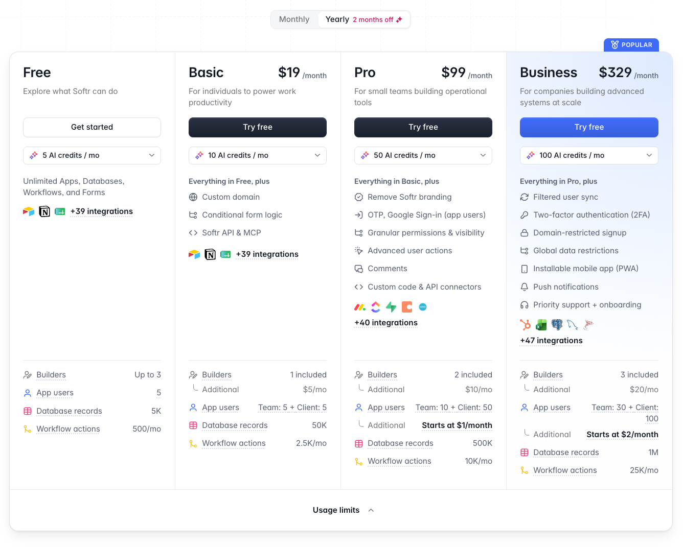Screen dimensions: 683x547
Task: Click "Starts at $1/month" in the Pro plan
Action: (x=457, y=425)
